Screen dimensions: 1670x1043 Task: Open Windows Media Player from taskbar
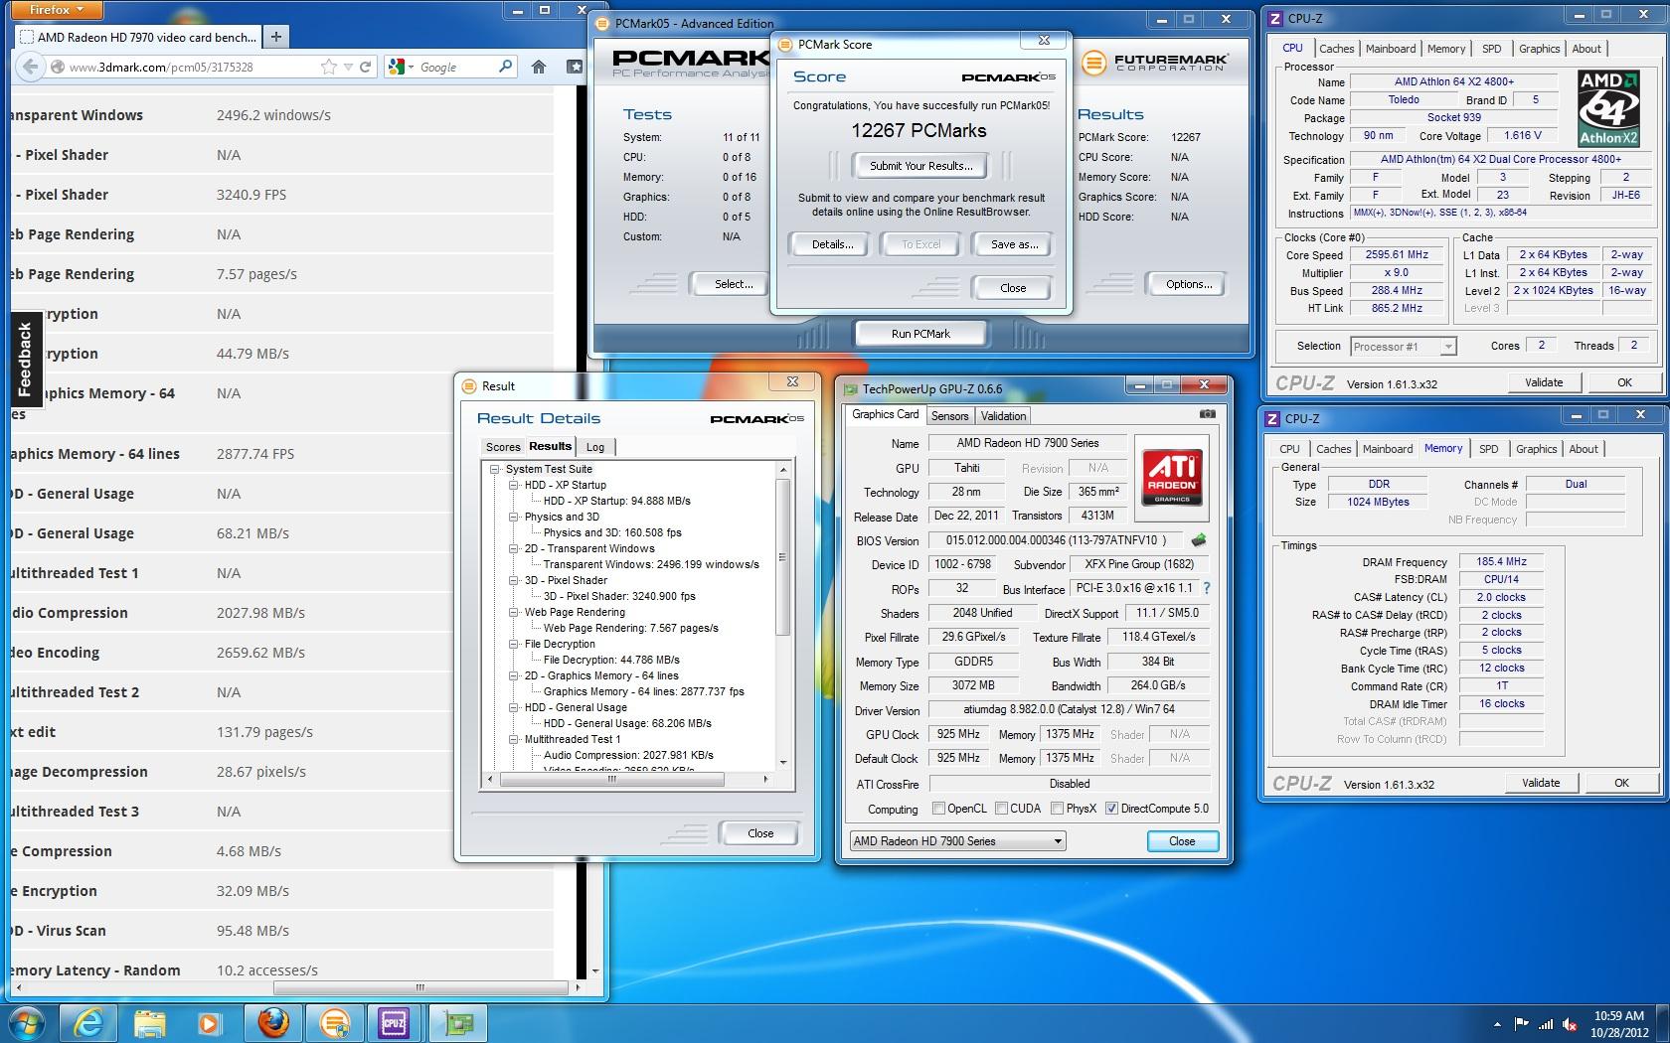tap(209, 1023)
